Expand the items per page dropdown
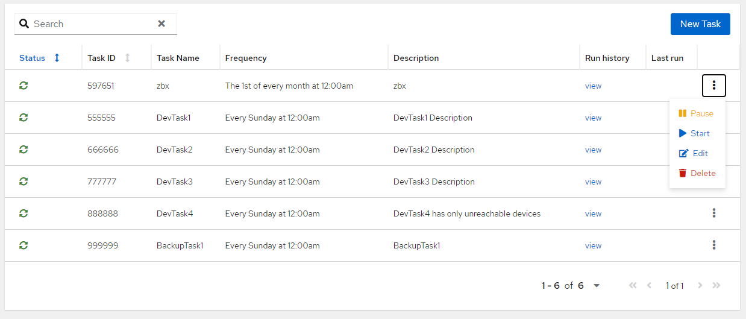The width and height of the screenshot is (746, 319). (x=597, y=286)
